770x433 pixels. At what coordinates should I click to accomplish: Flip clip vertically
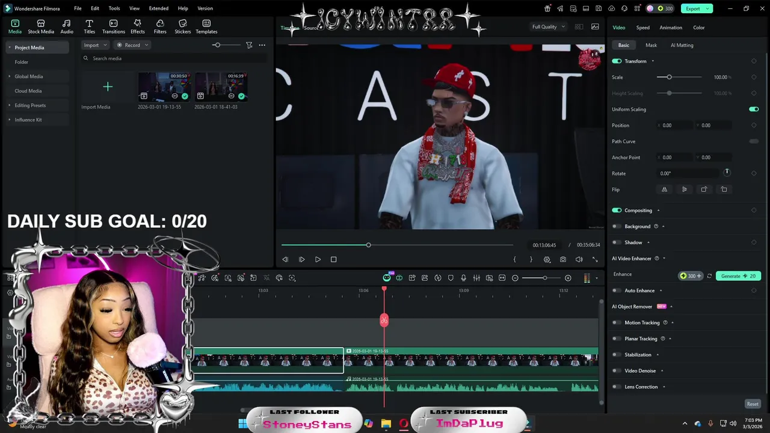[684, 189]
